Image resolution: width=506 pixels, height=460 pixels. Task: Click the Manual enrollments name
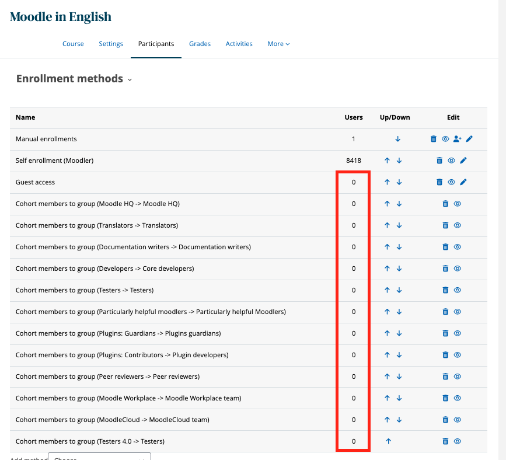point(46,139)
